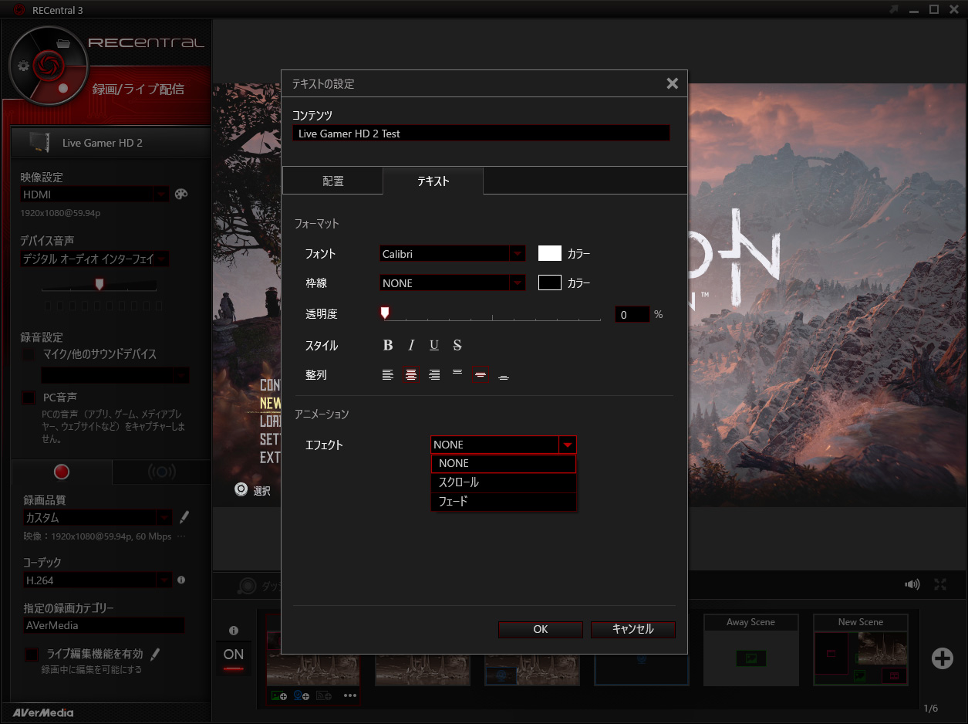Open the microphone device dropdown
Screen dimensions: 968x724
[x=115, y=375]
